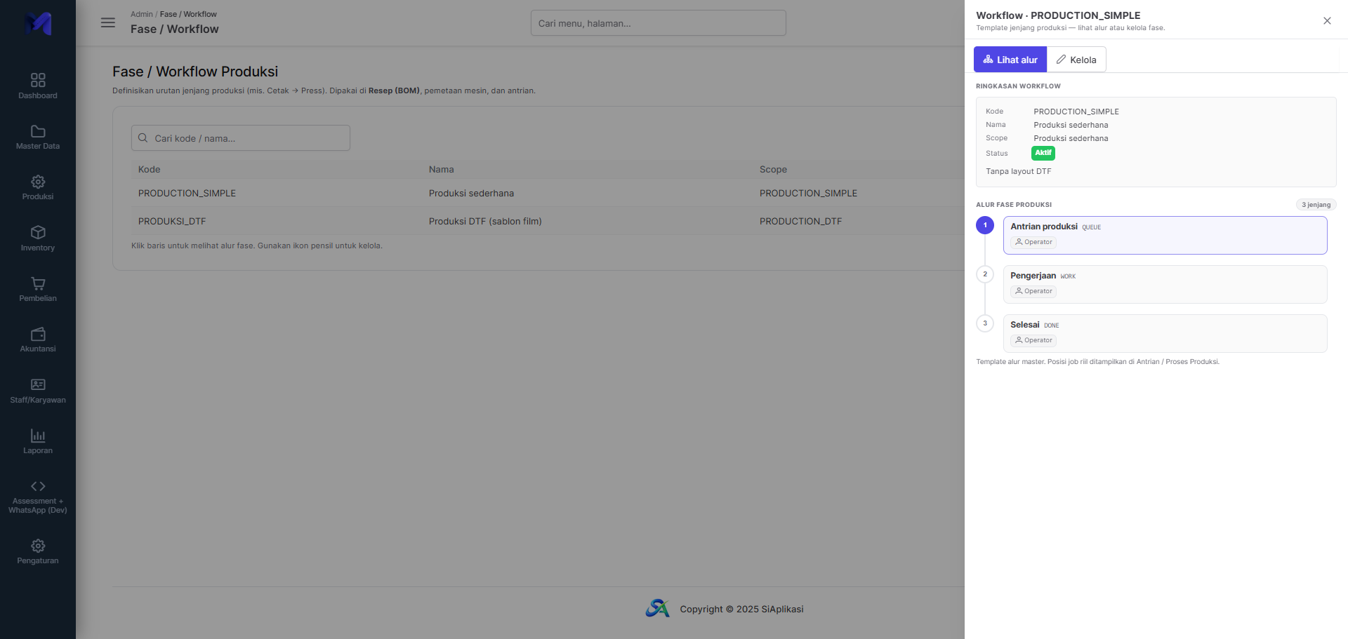The image size is (1348, 639).
Task: Click the SiAplikasi footer logo
Action: 658,608
